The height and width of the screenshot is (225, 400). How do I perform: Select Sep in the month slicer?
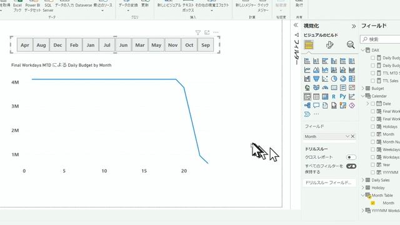pyautogui.click(x=206, y=45)
